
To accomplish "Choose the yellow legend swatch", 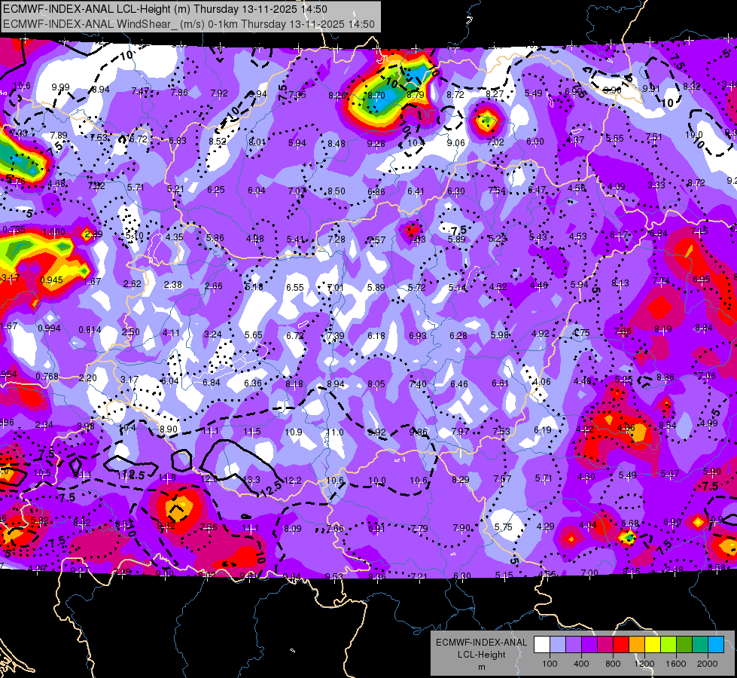I will tap(653, 645).
